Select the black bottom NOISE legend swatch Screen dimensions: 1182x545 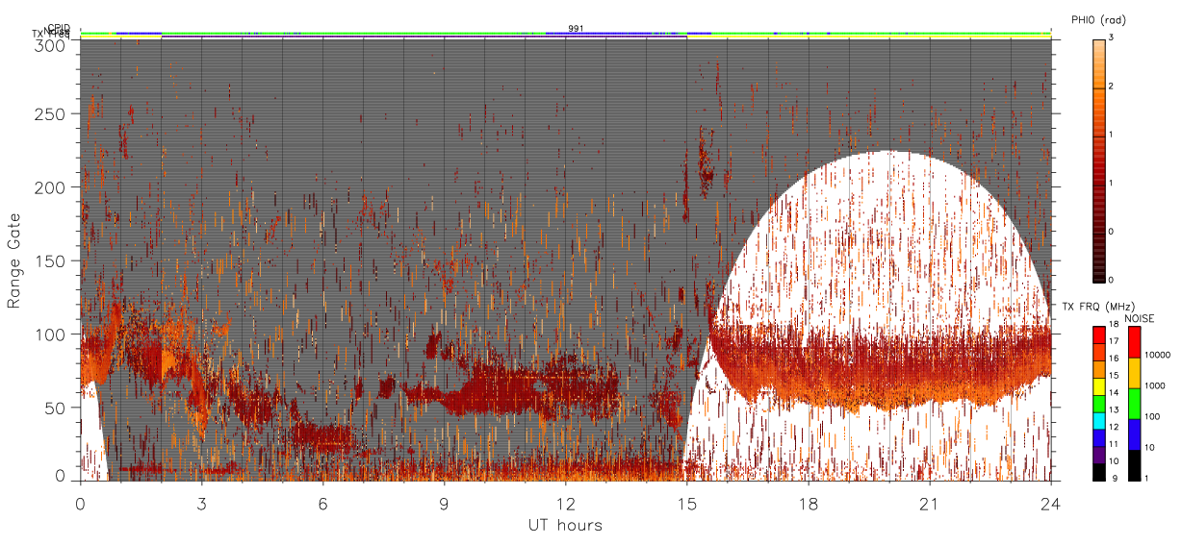[x=1135, y=465]
